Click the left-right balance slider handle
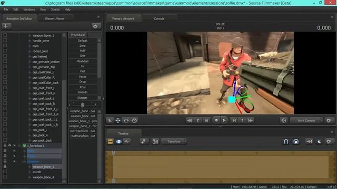This screenshot has height=189, width=337. pos(83,105)
